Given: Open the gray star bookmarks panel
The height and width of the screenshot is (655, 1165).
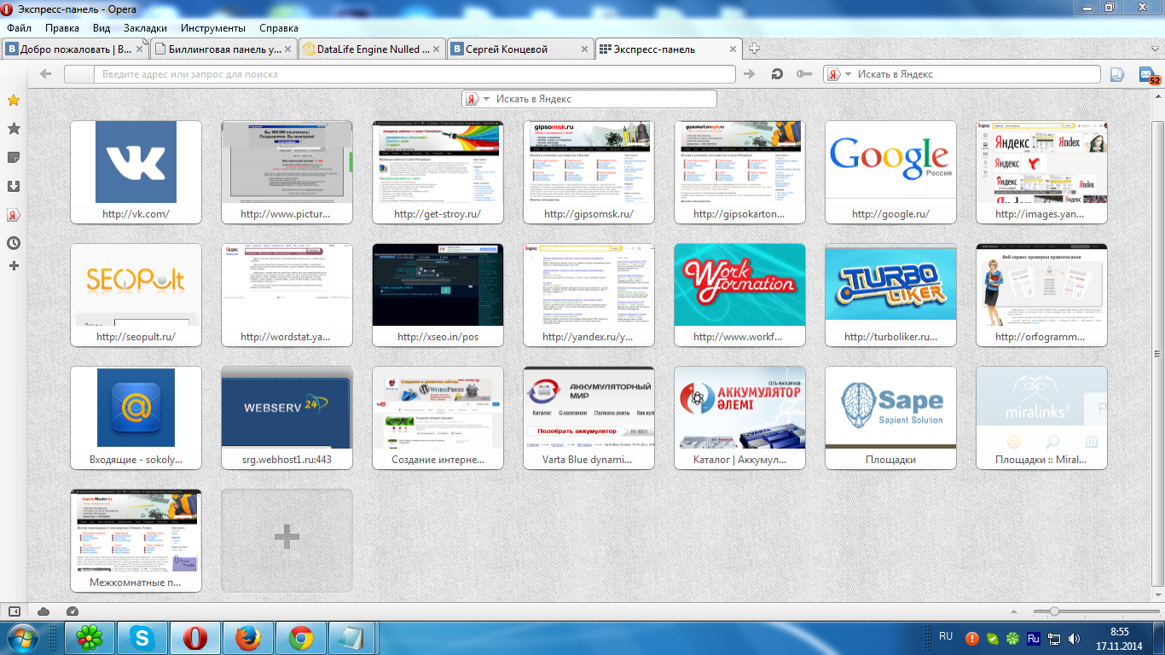Looking at the screenshot, I should (14, 129).
